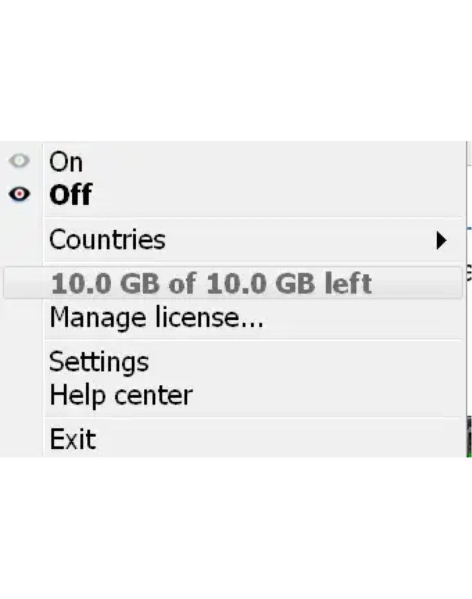Enable protection using the grey eye icon
472x599 pixels.
19,161
